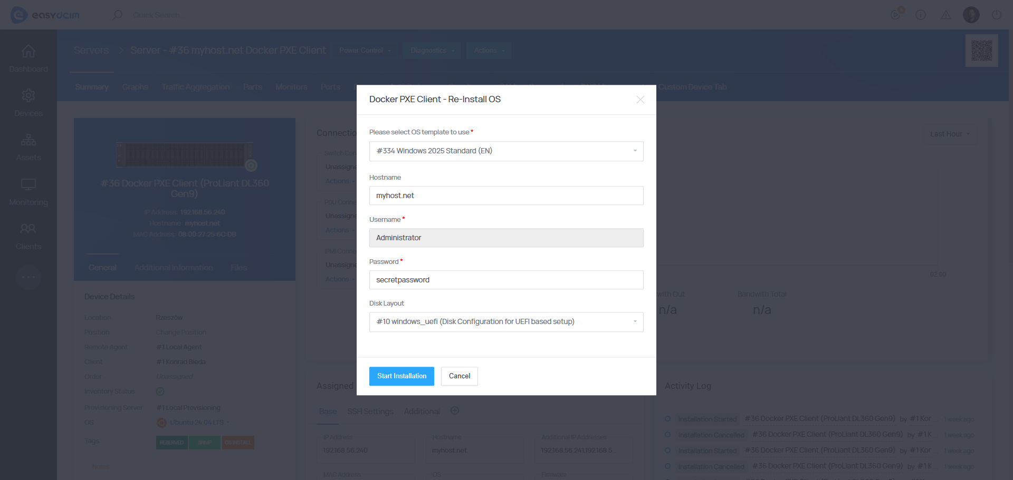Click the Start Installation button
1013x480 pixels.
click(x=402, y=376)
